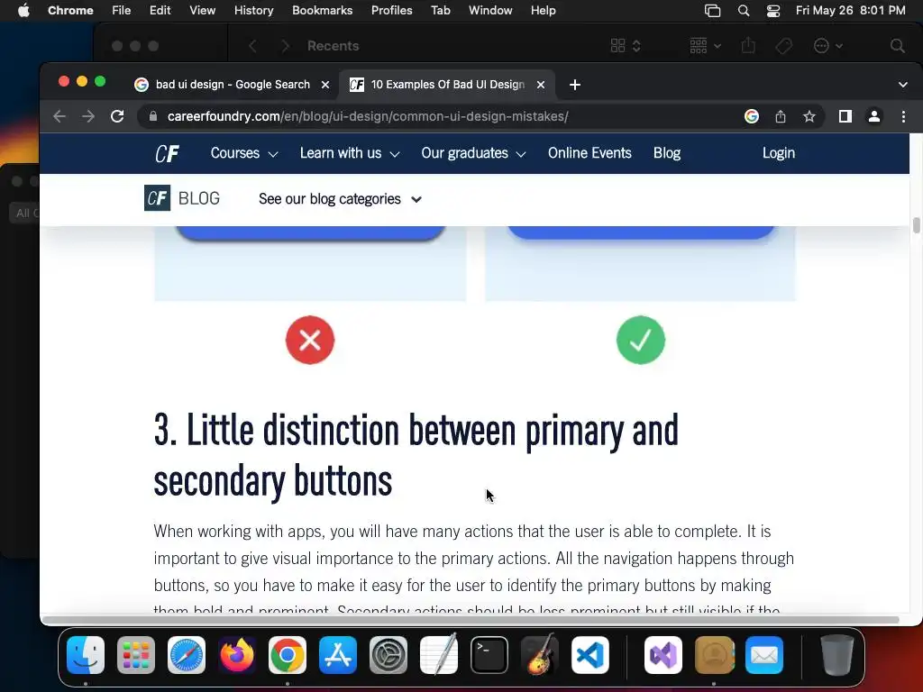This screenshot has width=923, height=692.
Task: Share this page using the share icon
Action: click(x=781, y=116)
